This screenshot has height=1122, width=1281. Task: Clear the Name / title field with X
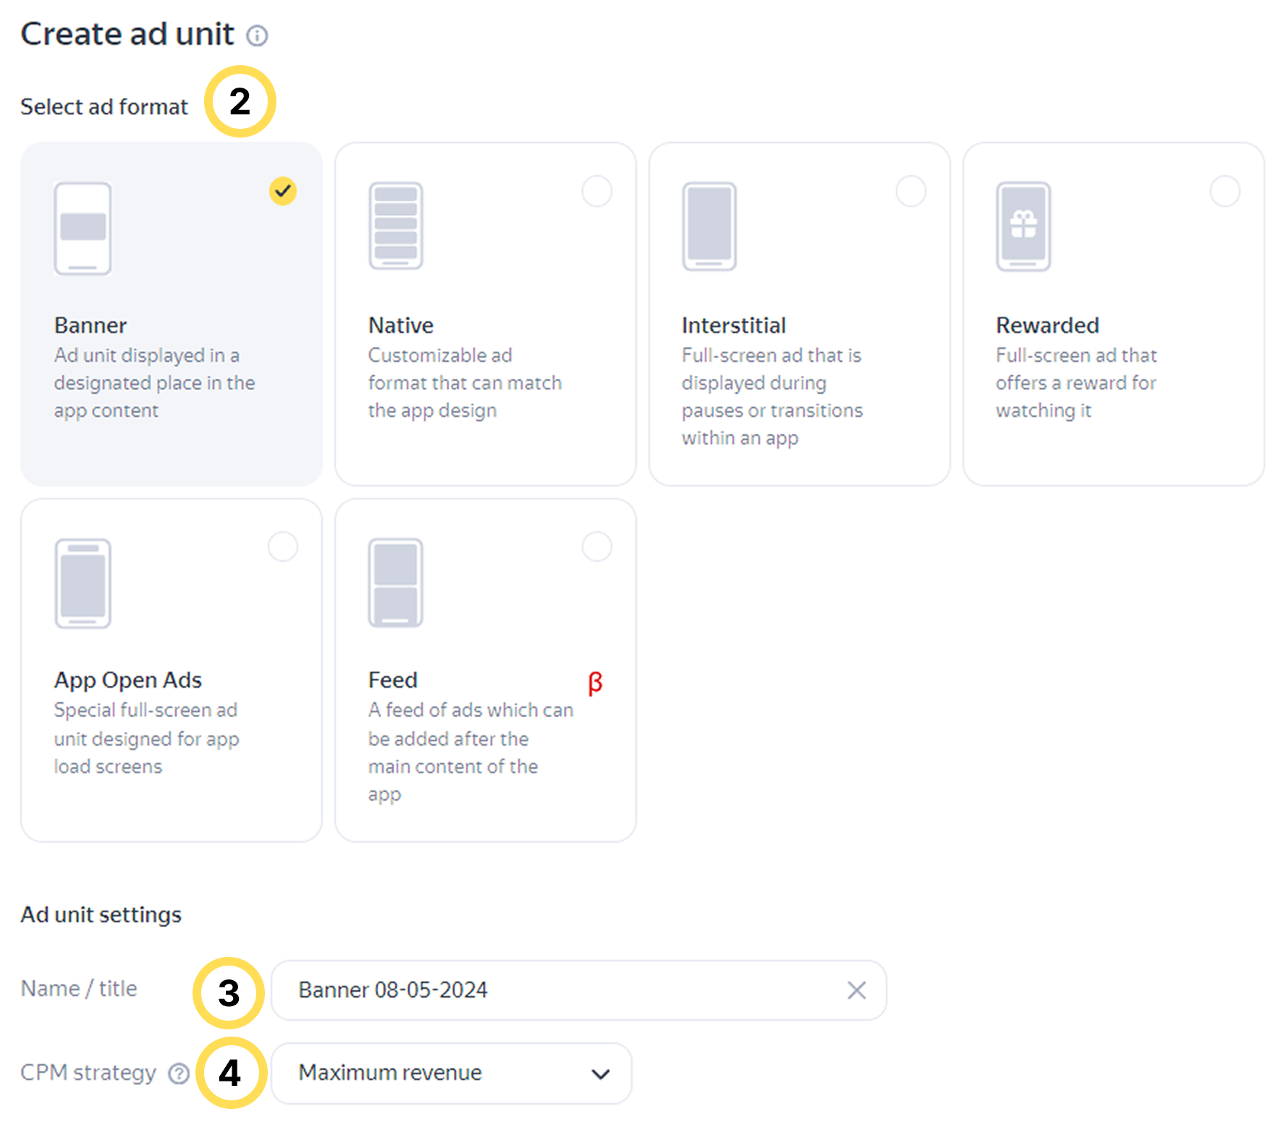click(856, 990)
